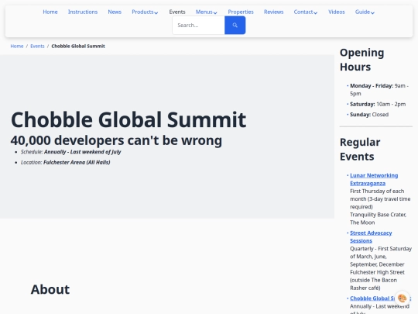Click the 'Tranquility Base Crater, The Moon' text
The image size is (418, 314).
(378, 219)
